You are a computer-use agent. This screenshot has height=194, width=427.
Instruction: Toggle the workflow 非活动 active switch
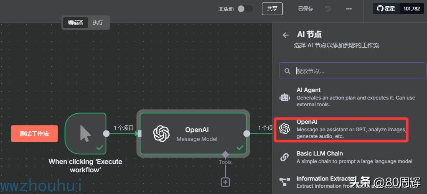(245, 9)
